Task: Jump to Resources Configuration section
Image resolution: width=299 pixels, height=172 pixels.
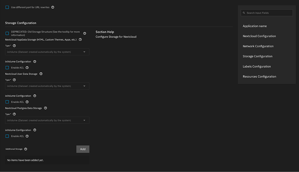Action: pyautogui.click(x=259, y=76)
